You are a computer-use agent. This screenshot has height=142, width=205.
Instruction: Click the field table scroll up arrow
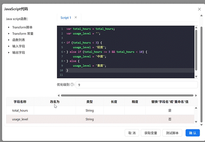pos(196,108)
